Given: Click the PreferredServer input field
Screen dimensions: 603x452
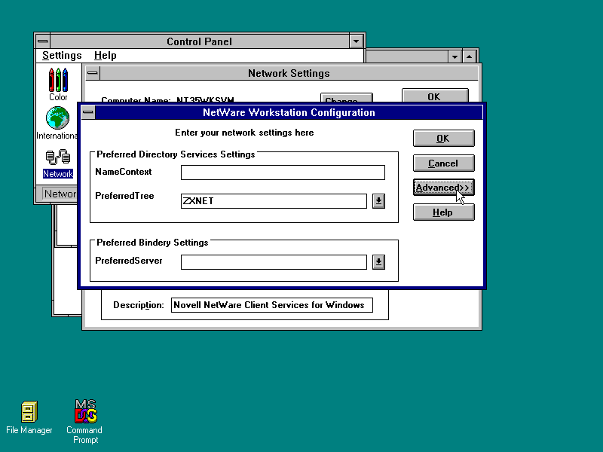Looking at the screenshot, I should pos(274,262).
